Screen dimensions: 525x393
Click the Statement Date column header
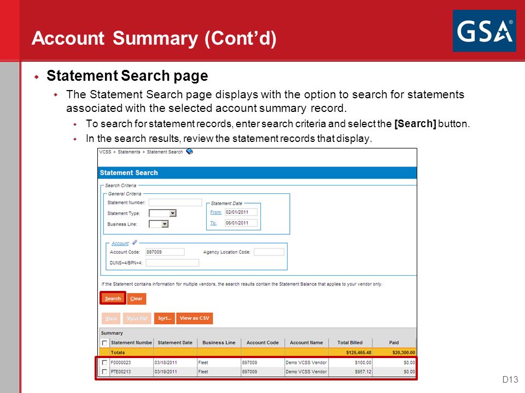pos(175,343)
